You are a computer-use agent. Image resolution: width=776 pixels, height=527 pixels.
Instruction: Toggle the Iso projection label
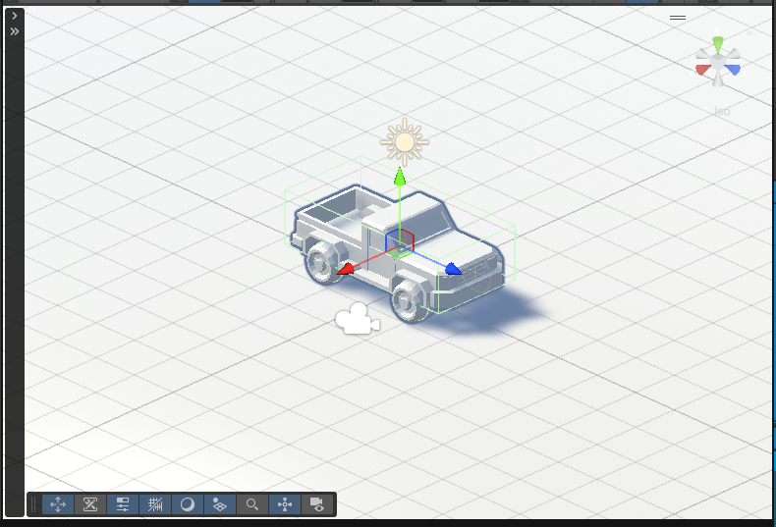tap(722, 111)
